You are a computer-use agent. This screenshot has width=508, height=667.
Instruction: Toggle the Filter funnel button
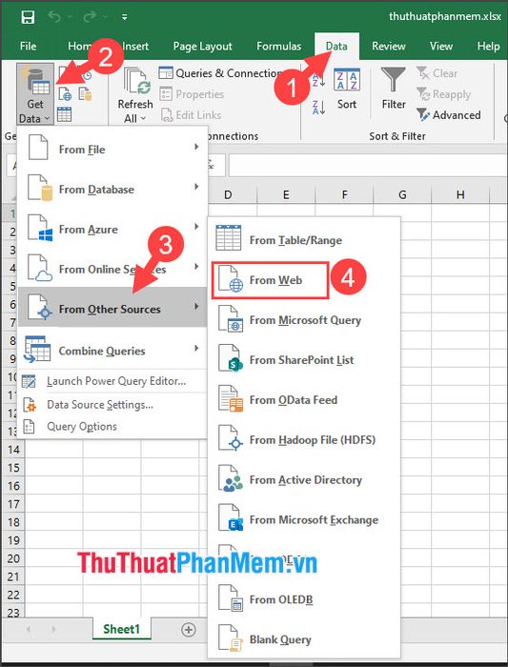(394, 90)
